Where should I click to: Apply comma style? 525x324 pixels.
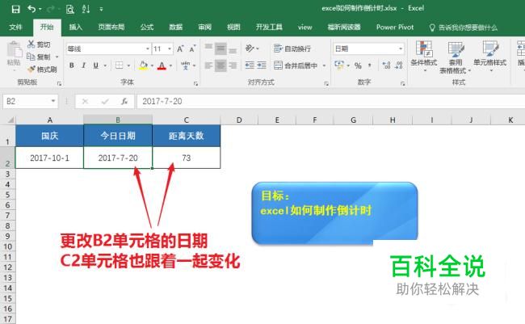(370, 65)
